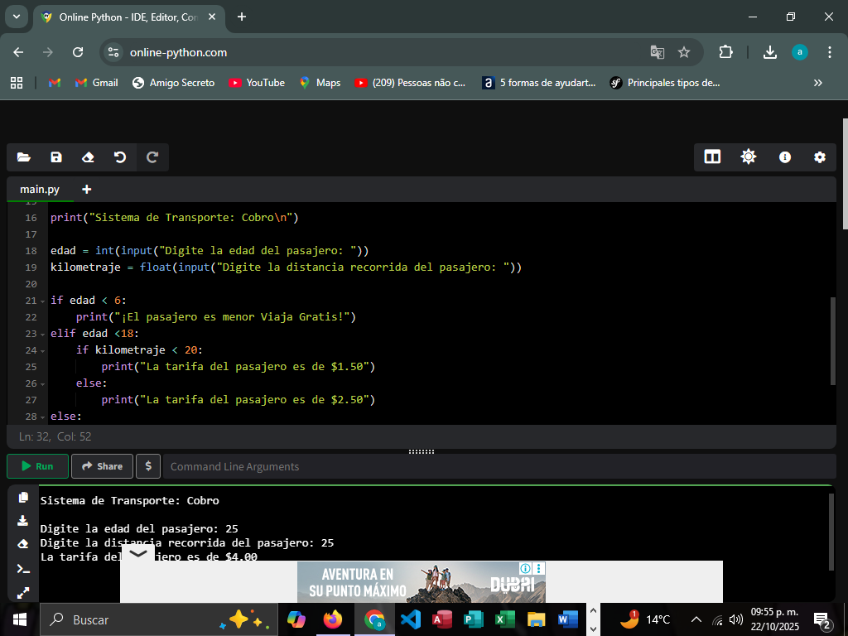Download console output via the download icon
Viewport: 848px width, 636px height.
[23, 521]
